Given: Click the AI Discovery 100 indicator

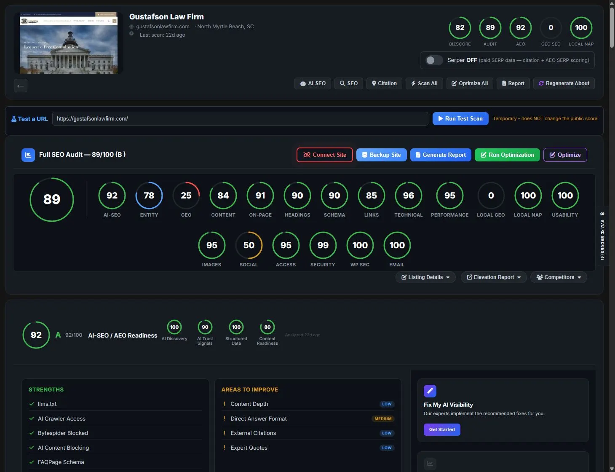Looking at the screenshot, I should pos(174,327).
